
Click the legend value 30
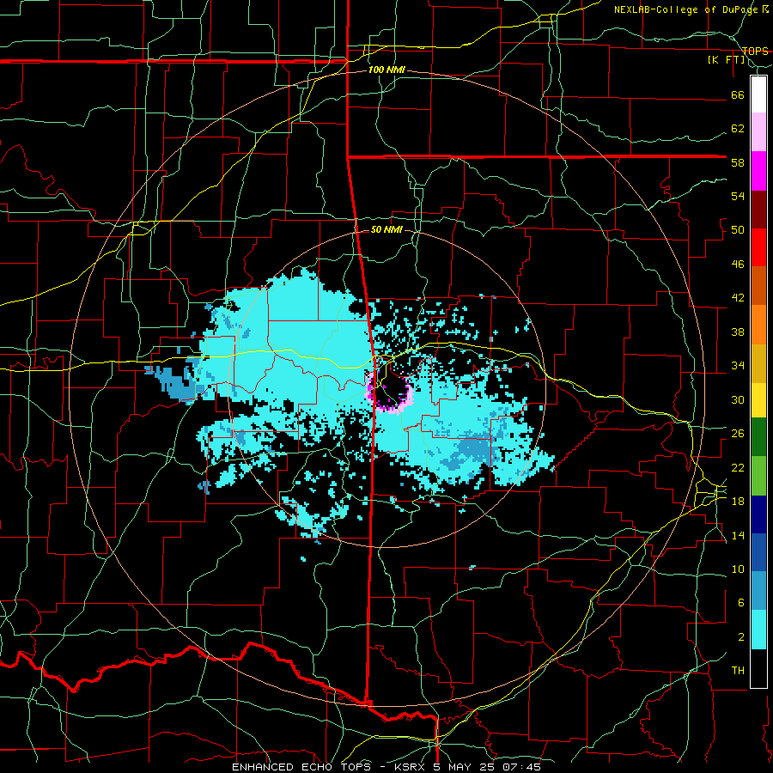click(x=738, y=399)
